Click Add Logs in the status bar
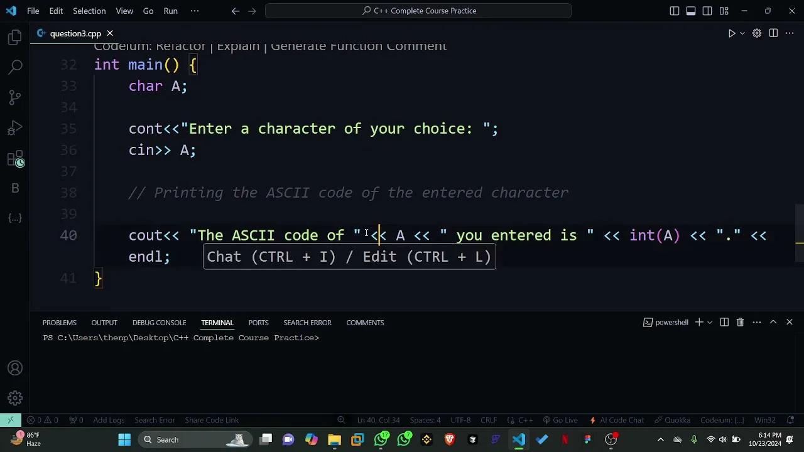804x452 pixels. coord(108,420)
